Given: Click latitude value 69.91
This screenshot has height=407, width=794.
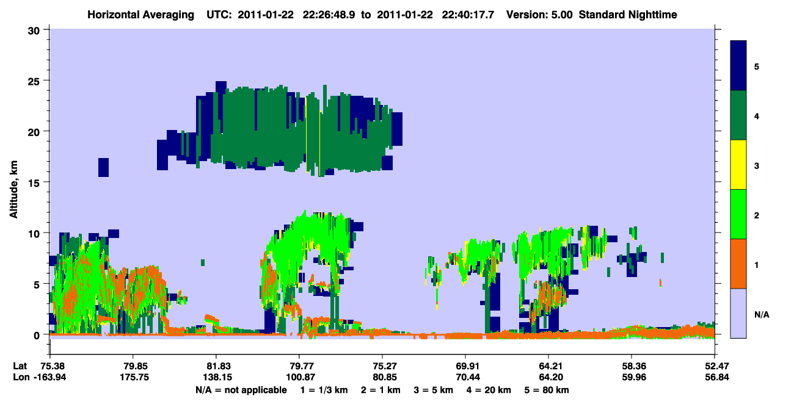Looking at the screenshot, I should coord(465,366).
